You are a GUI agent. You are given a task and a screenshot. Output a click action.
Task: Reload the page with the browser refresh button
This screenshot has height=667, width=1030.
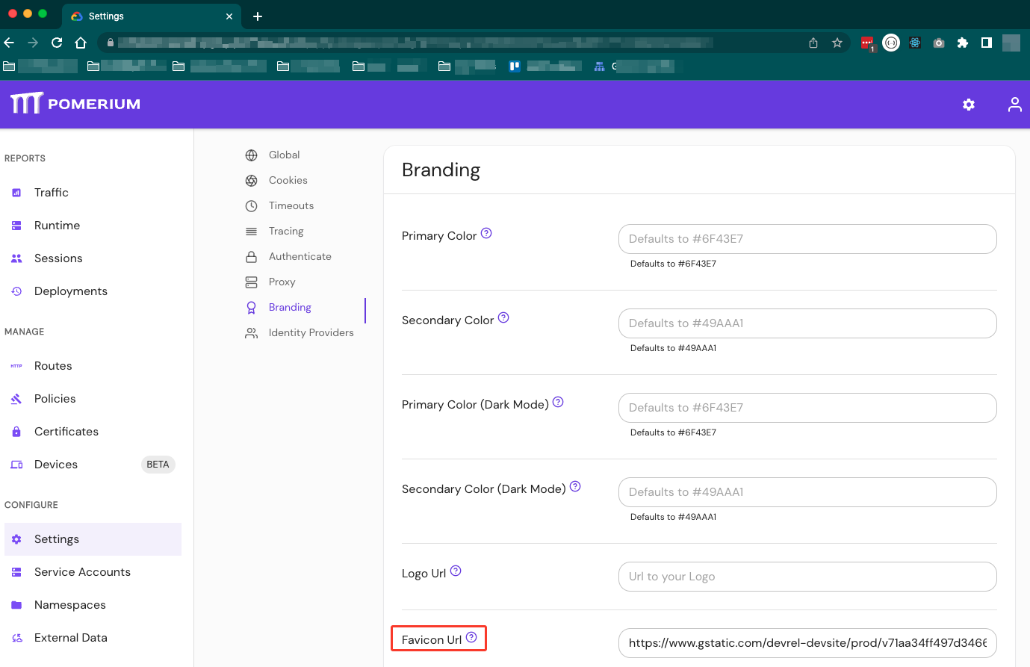[x=56, y=43]
